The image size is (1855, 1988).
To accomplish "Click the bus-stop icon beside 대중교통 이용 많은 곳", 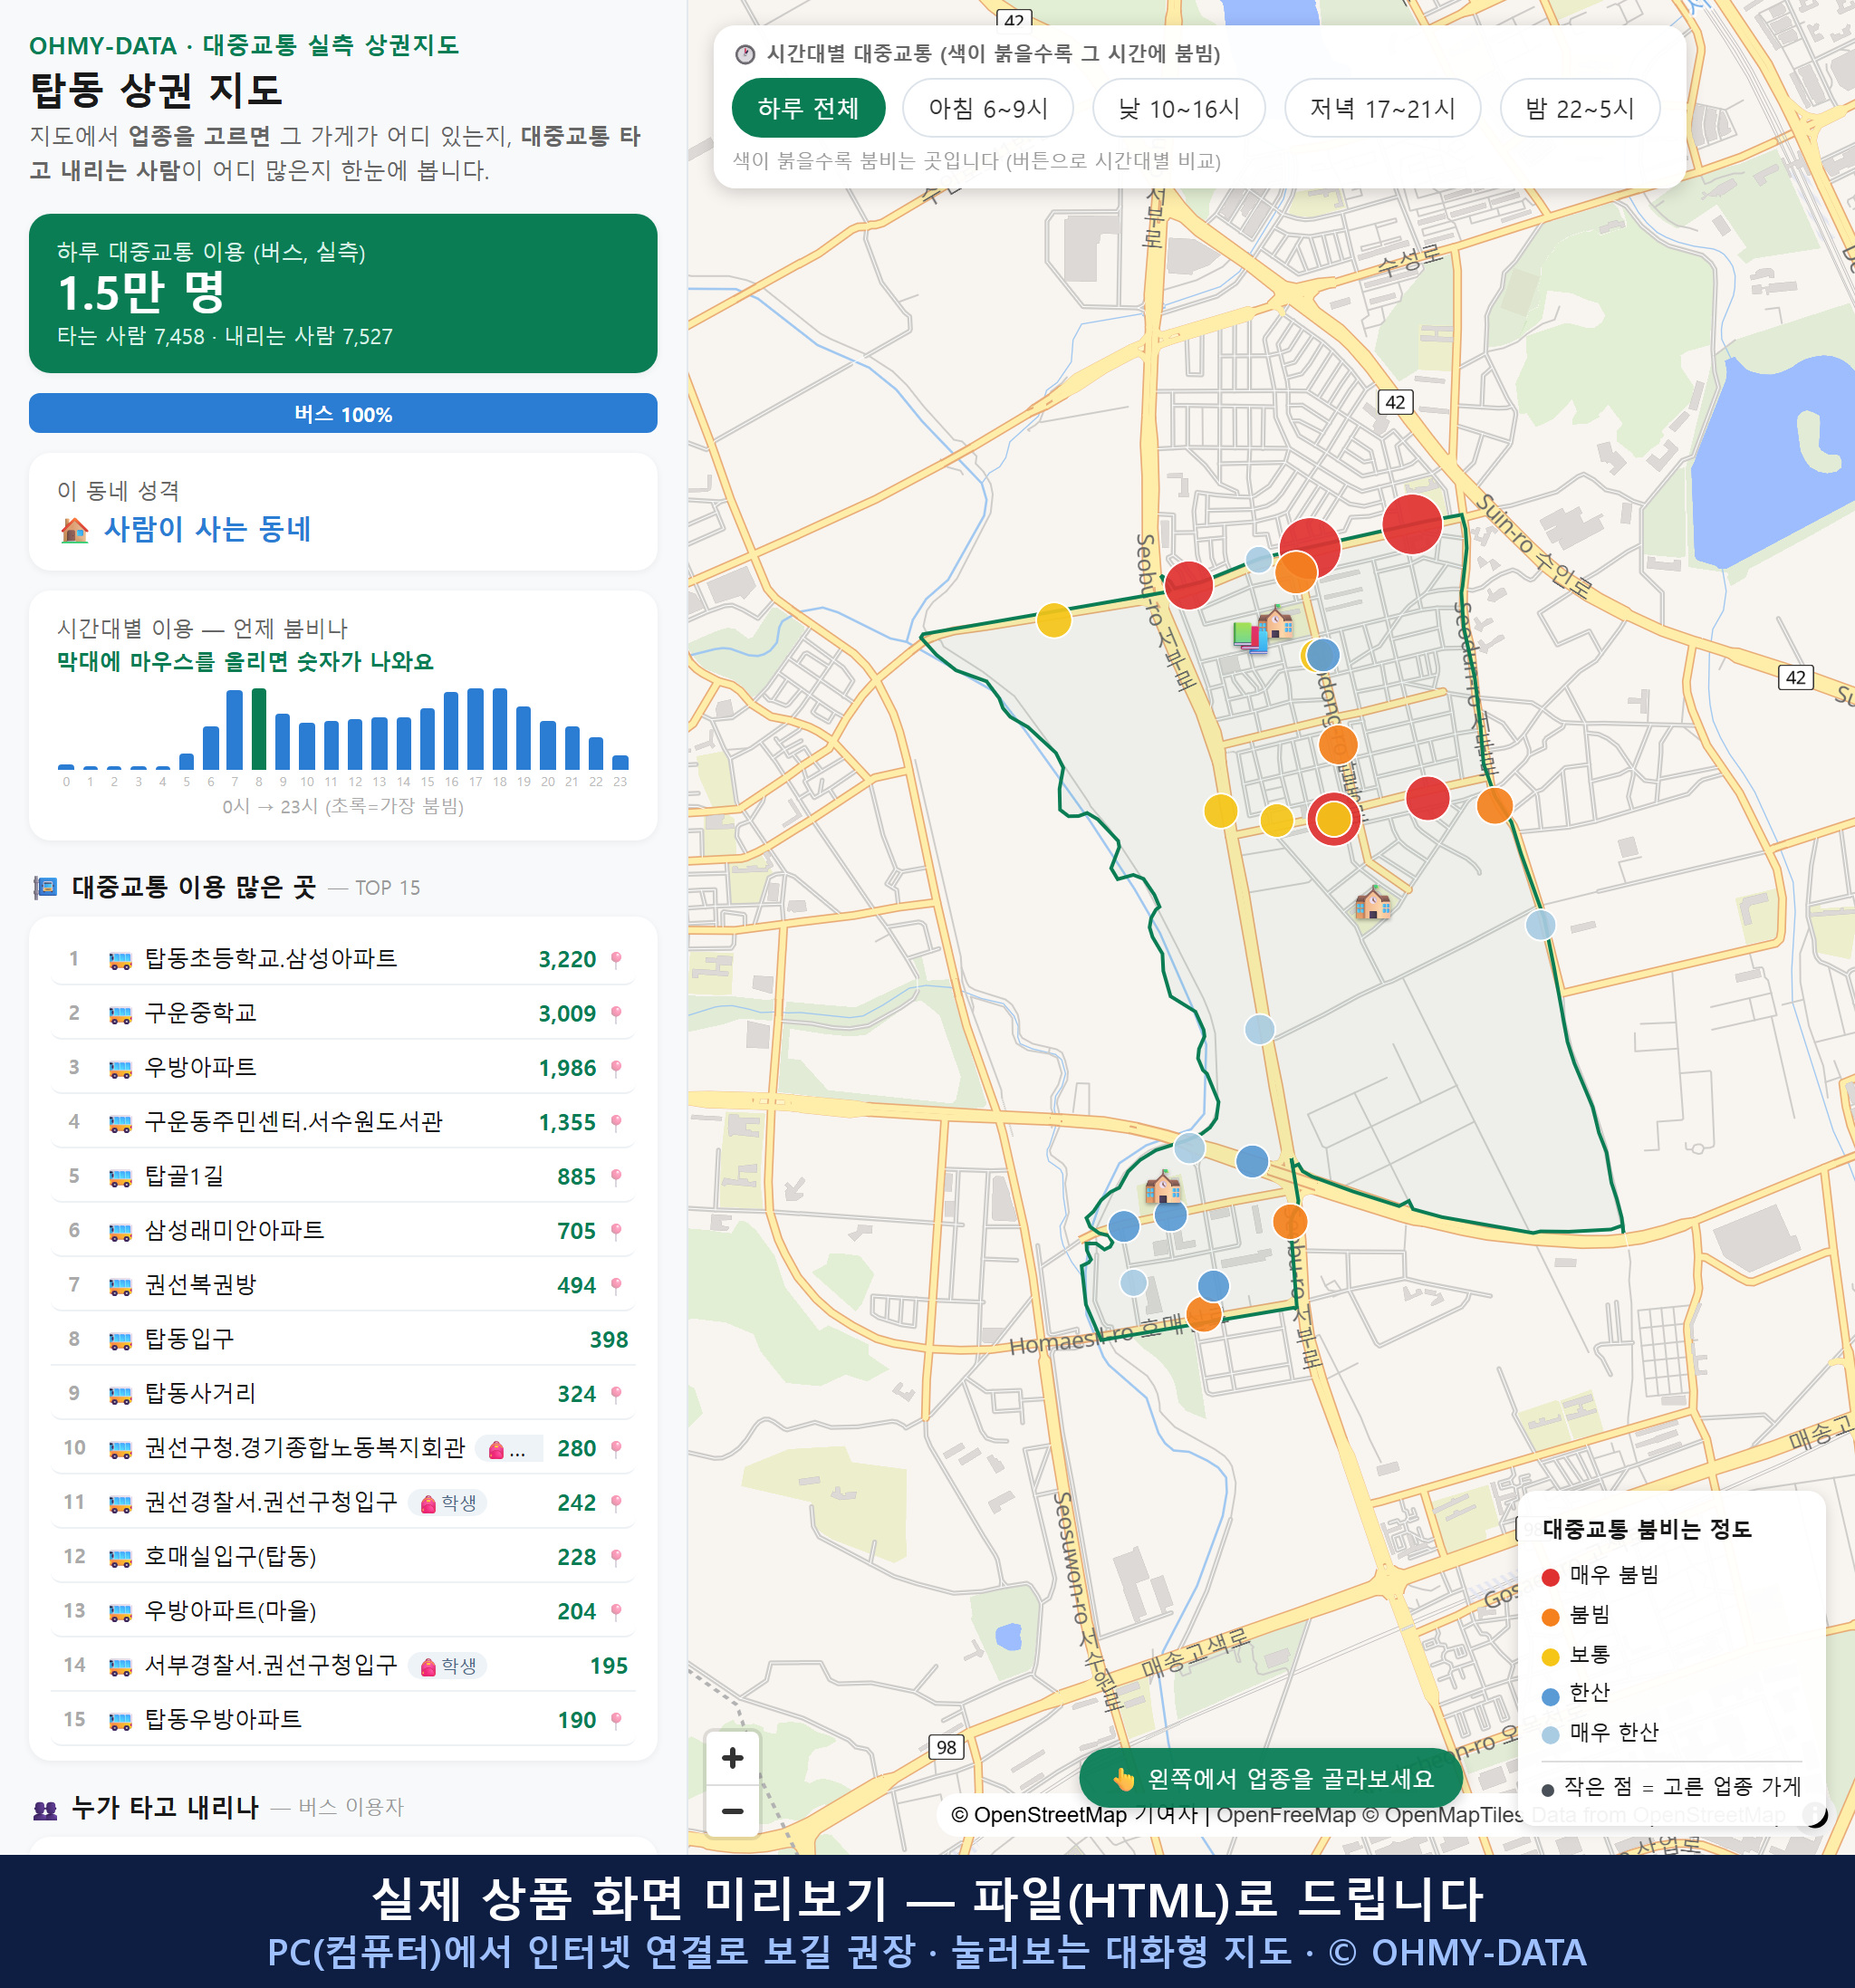I will (45, 887).
